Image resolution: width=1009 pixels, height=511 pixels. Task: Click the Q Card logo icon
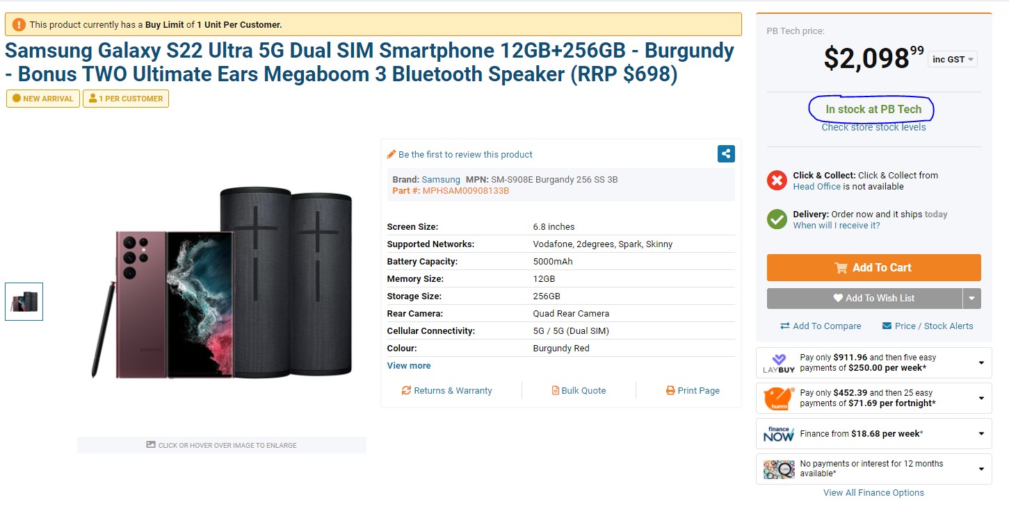click(778, 469)
